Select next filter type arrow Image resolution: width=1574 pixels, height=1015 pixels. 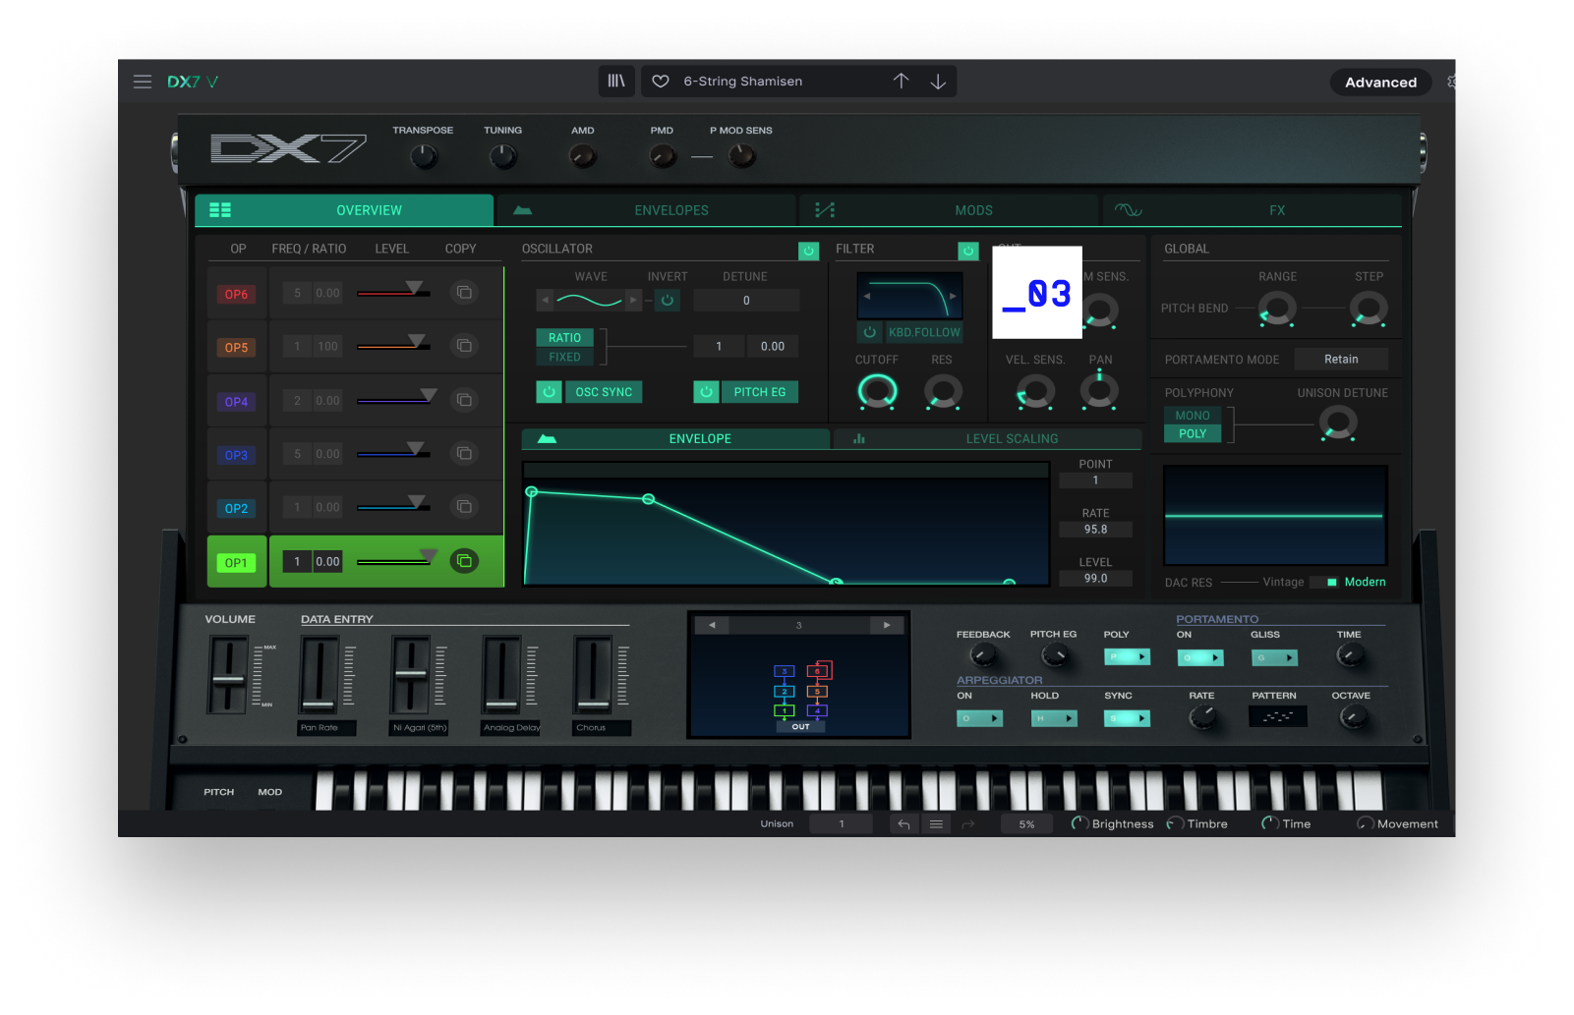[953, 296]
